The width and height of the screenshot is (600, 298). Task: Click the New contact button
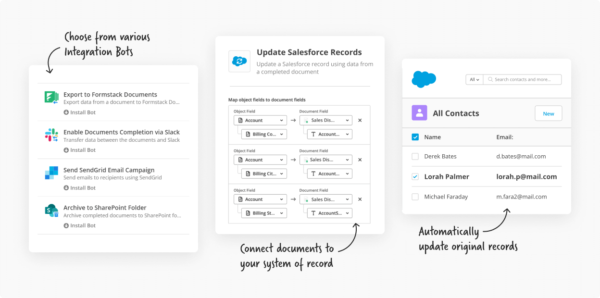(548, 113)
